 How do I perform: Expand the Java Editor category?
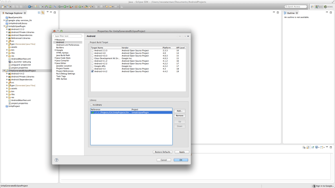coord(55,63)
